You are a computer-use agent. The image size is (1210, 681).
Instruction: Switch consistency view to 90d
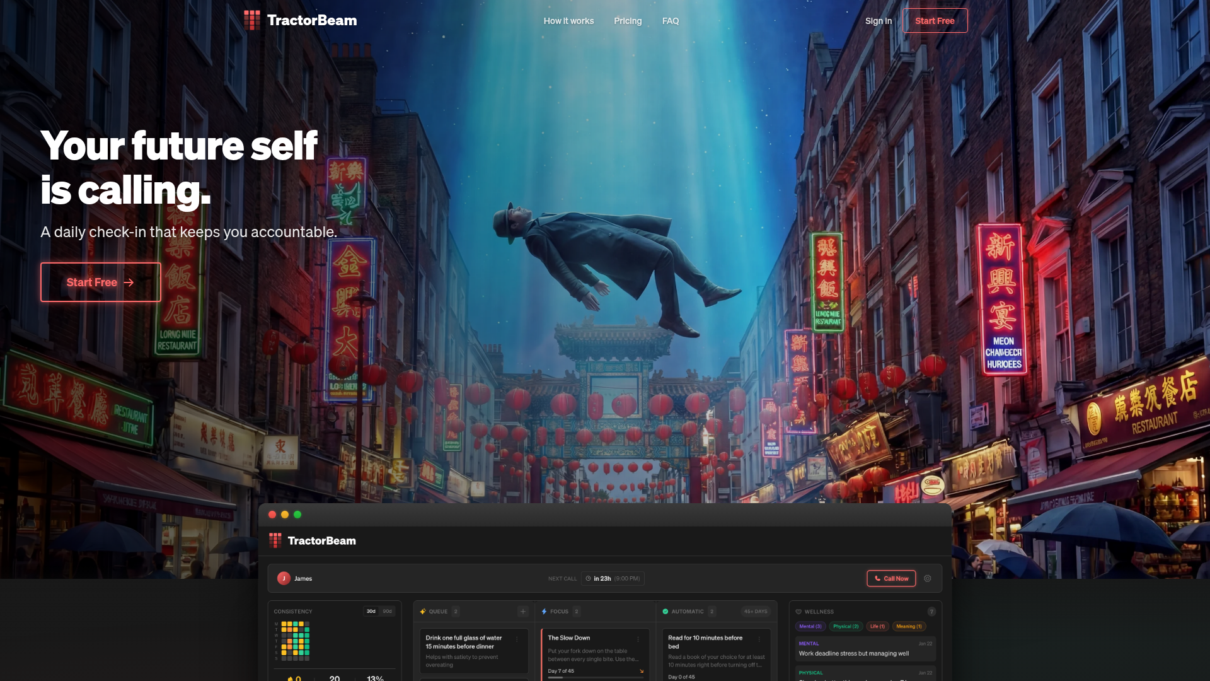[x=387, y=611]
